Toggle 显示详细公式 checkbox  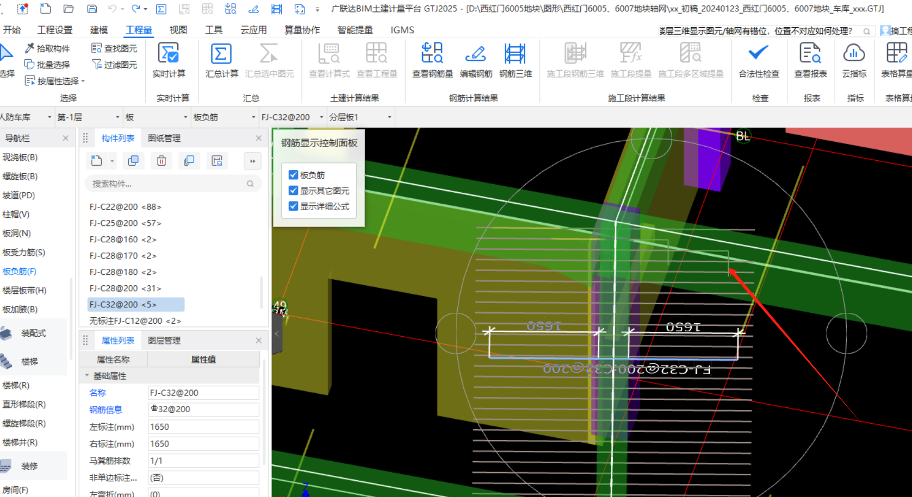pos(293,206)
